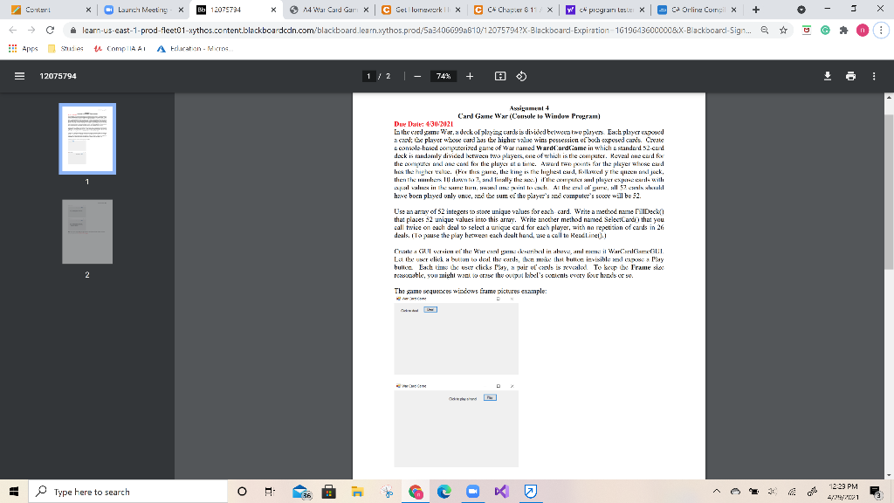Open the Chrome extensions puzzle icon
894x503 pixels.
[844, 31]
